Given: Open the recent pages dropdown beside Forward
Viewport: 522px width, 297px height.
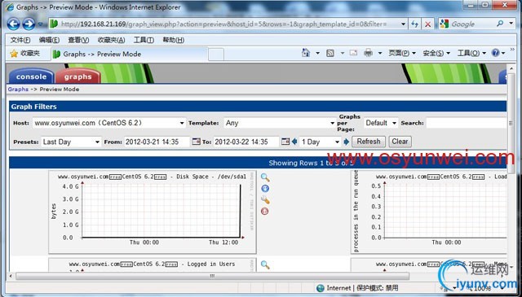Looking at the screenshot, I should point(40,24).
